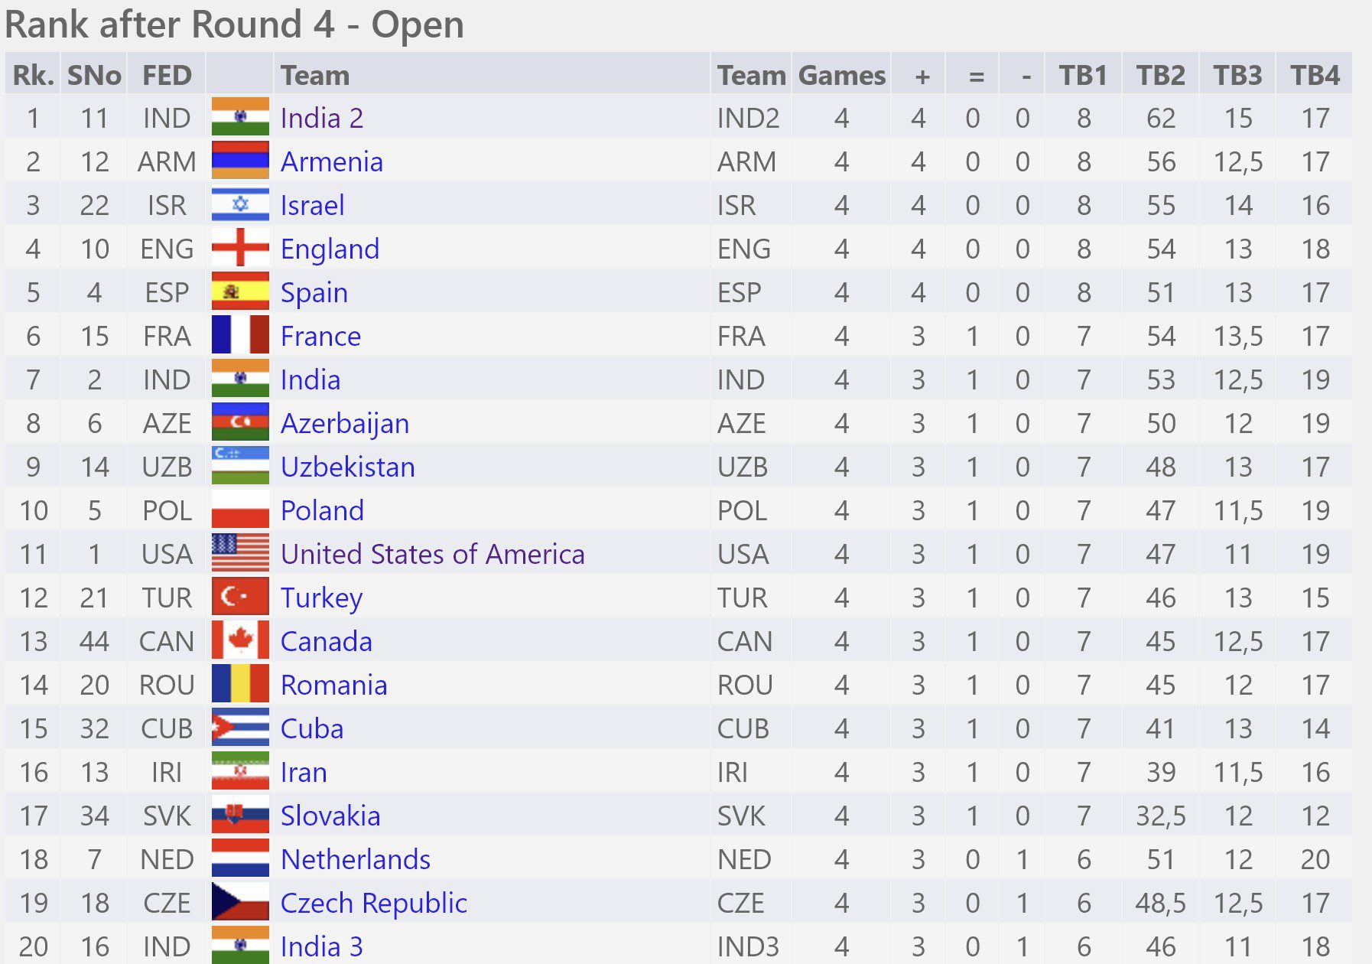Click the United States flag icon

[x=240, y=553]
